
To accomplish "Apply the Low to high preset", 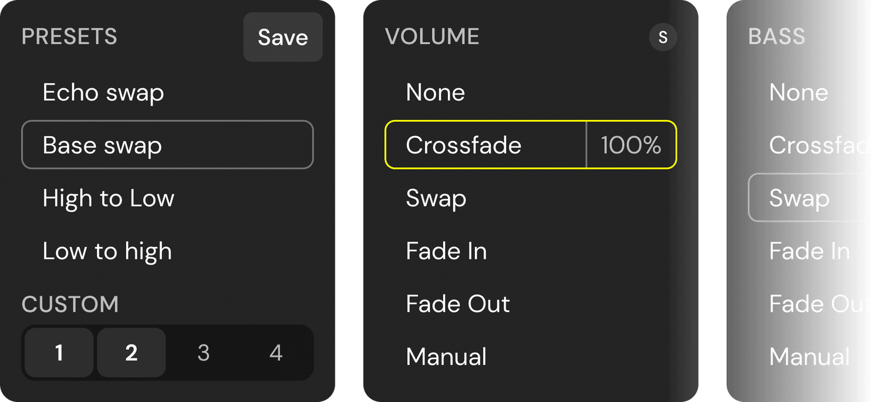I will (x=107, y=251).
